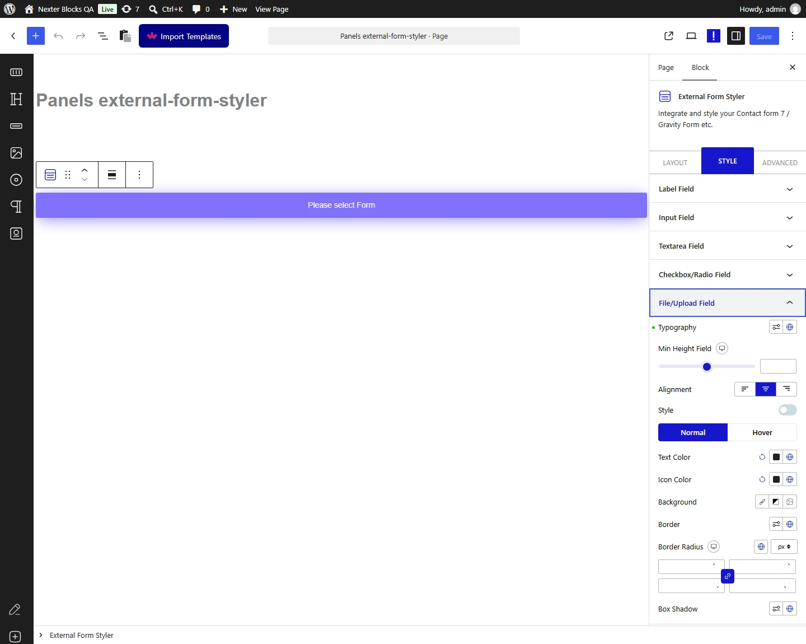Choose global Typography globe icon
806x644 pixels.
pos(790,327)
